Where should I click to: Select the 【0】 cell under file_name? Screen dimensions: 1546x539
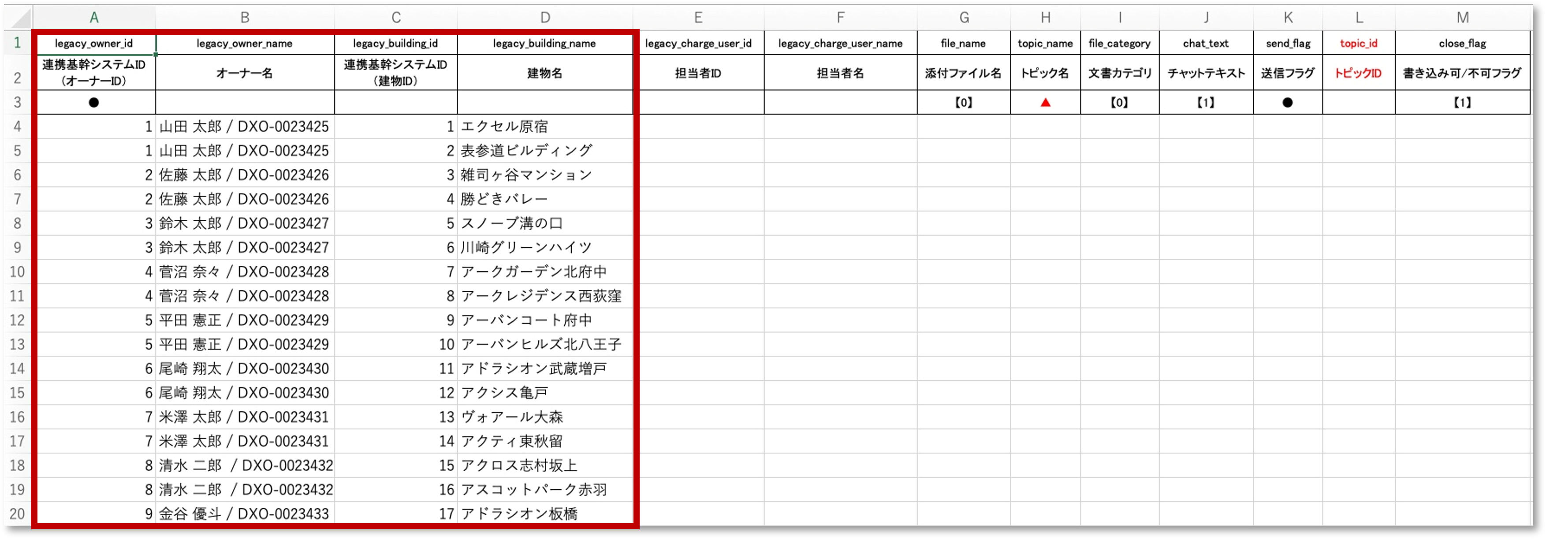[964, 102]
